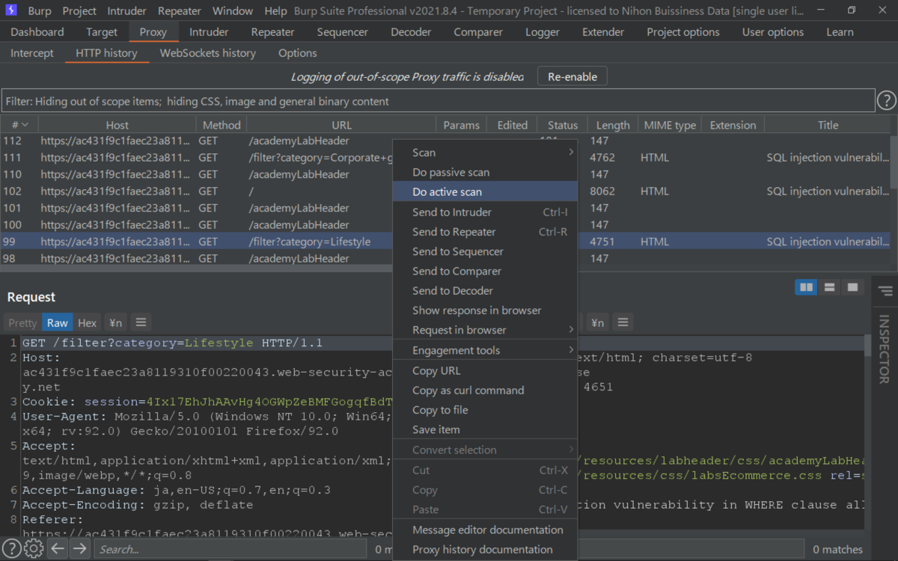
Task: Switch to WebSockets history sub-tab
Action: [x=208, y=53]
